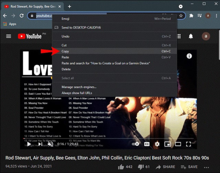The width and height of the screenshot is (220, 173).
Task: Click SAVE to add to playlist
Action: (189, 167)
